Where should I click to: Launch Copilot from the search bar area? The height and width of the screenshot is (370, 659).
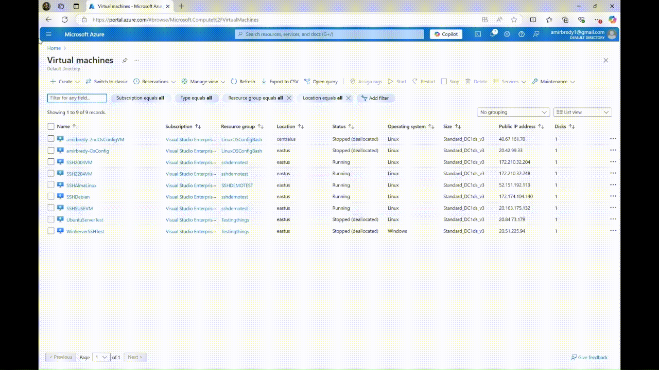[x=445, y=34]
